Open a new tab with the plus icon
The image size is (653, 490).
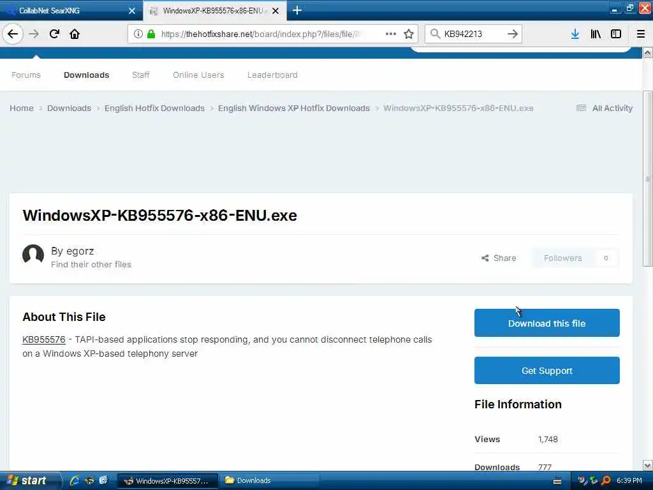(x=297, y=10)
